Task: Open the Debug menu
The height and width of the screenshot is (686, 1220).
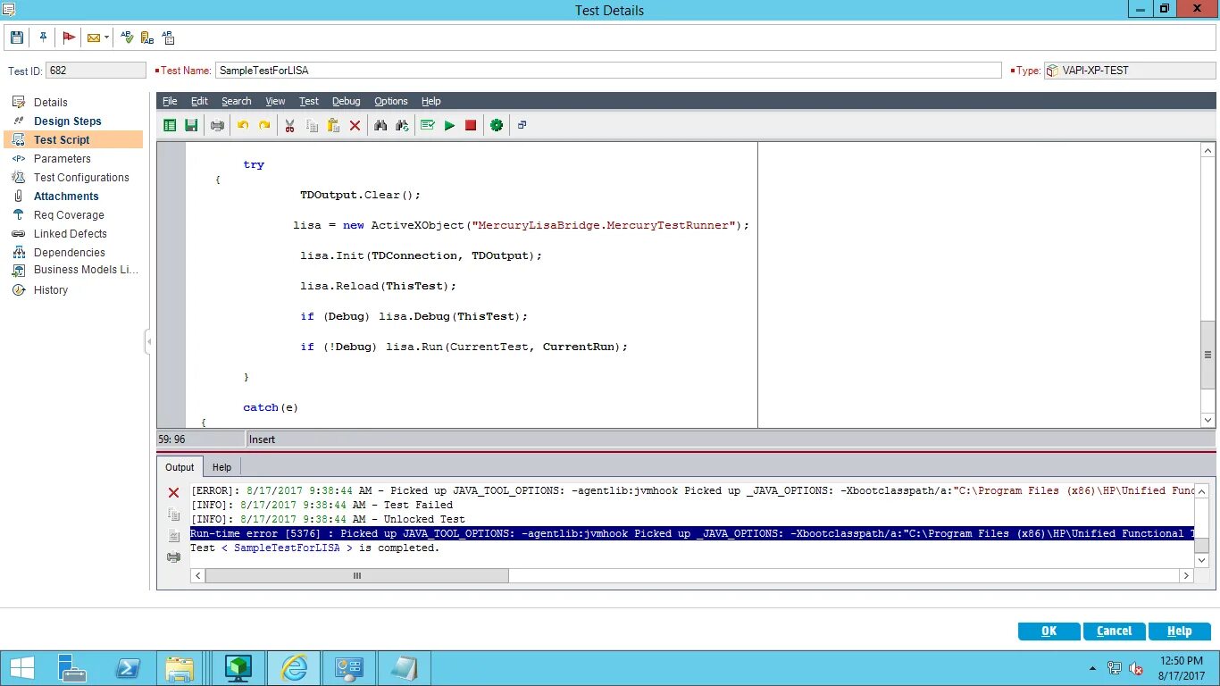Action: coord(347,101)
